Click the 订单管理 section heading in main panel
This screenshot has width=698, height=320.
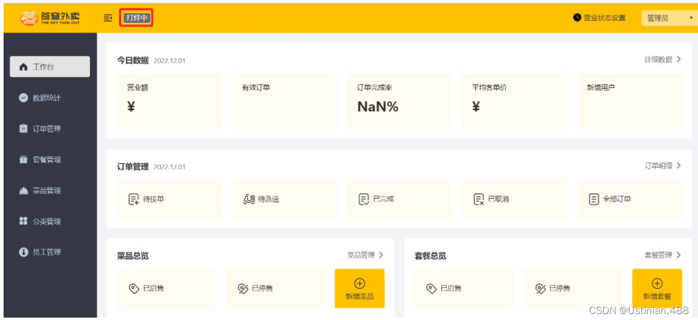coord(133,167)
